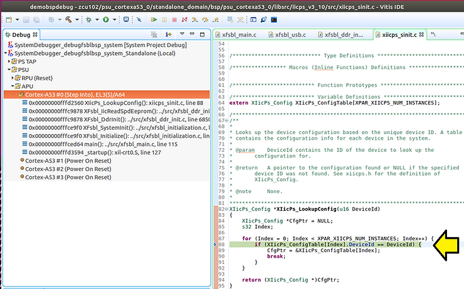Select the XFsbl_SystemInit() stack frame
This screenshot has height=289, width=464.
(x=116, y=127)
